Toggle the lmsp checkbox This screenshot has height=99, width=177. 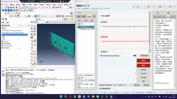pyautogui.click(x=113, y=85)
